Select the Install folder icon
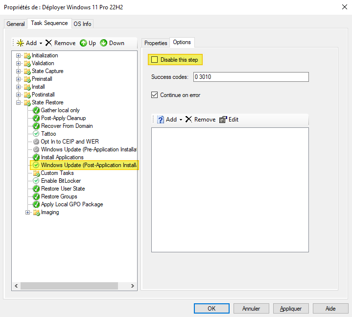352x317 pixels. pos(27,87)
